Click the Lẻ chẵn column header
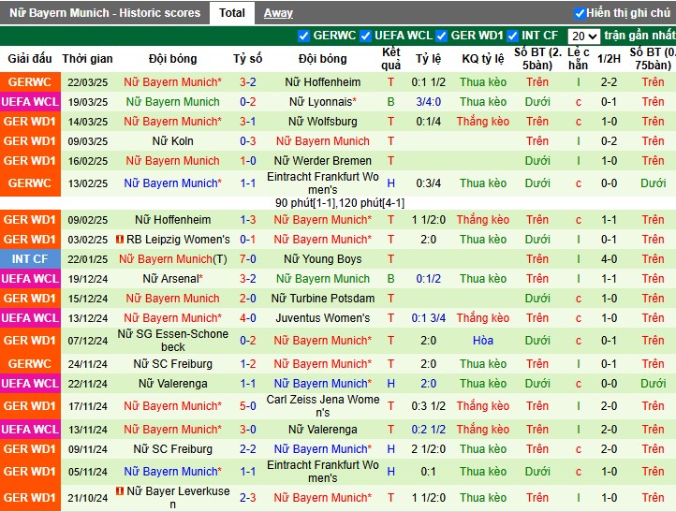The height and width of the screenshot is (512, 676). tap(578, 59)
